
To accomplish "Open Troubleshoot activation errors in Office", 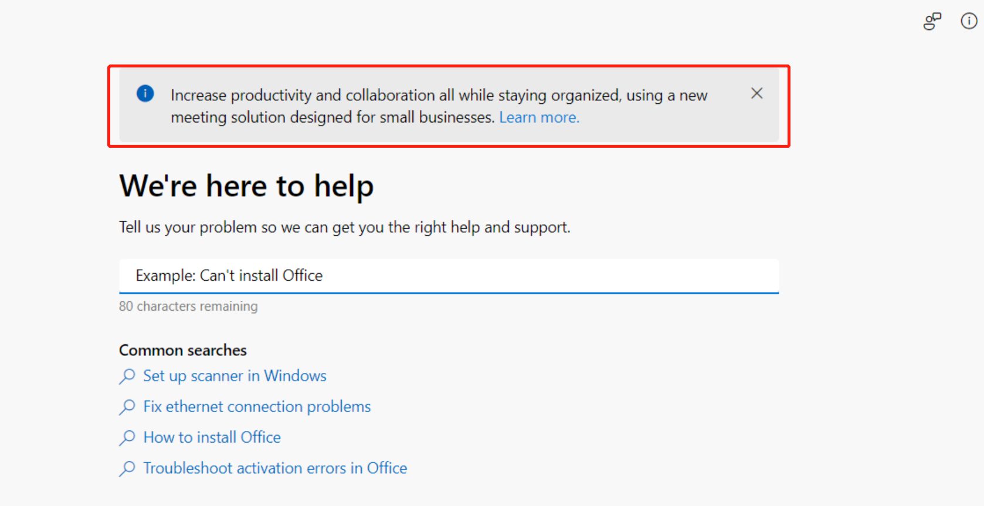I will pos(275,468).
